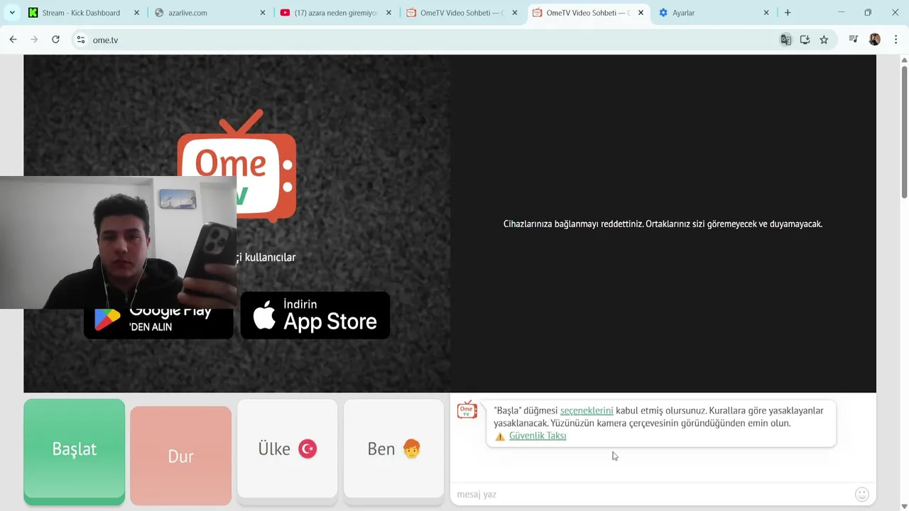The width and height of the screenshot is (909, 511).
Task: Switch to azarlive.com tab
Action: coord(209,13)
